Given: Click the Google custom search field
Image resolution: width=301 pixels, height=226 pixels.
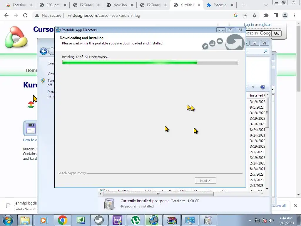Looking at the screenshot, I should click(259, 33).
